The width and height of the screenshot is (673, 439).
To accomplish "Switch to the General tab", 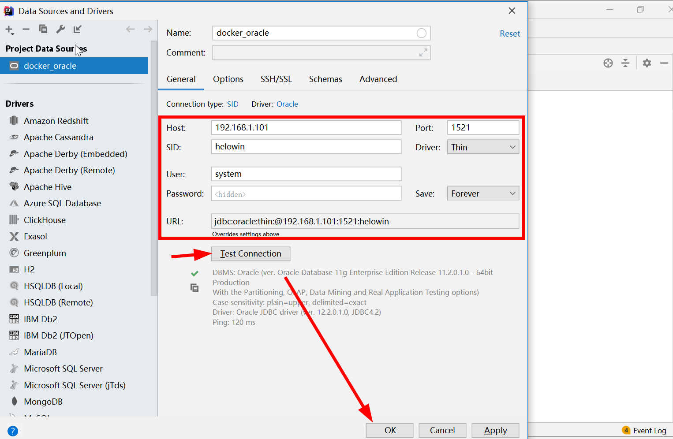I will coord(181,79).
